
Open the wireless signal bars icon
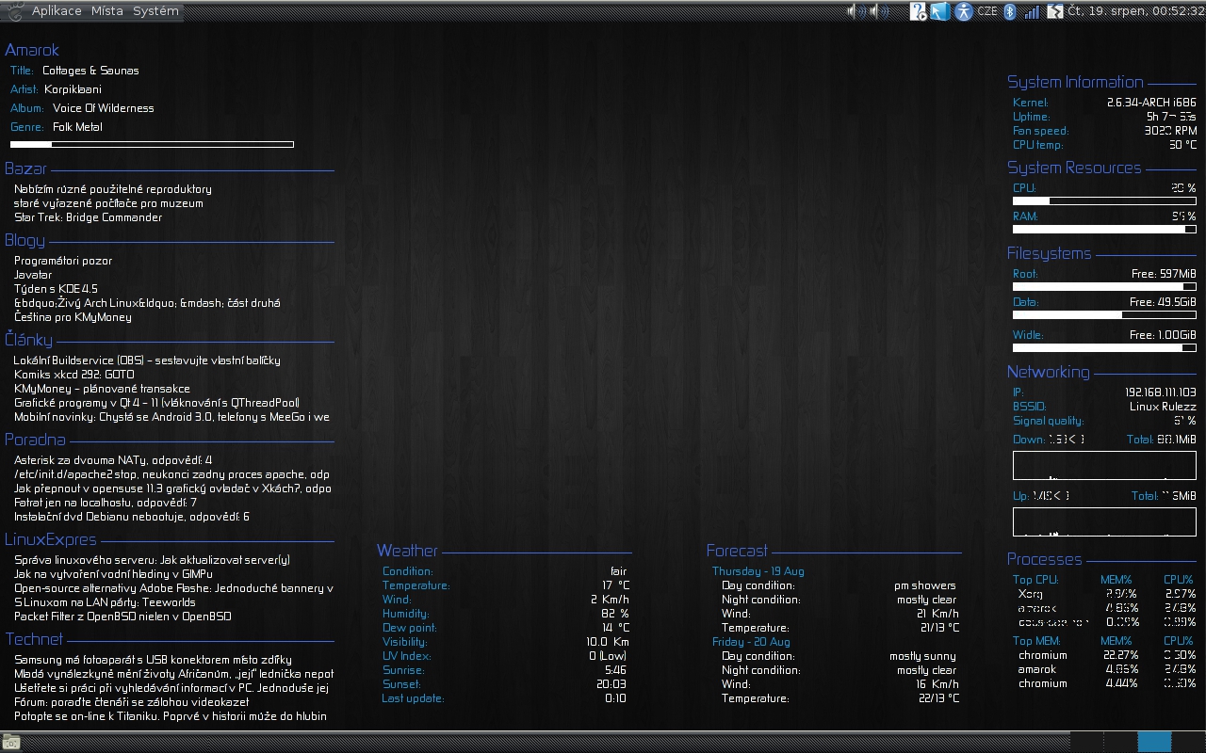click(x=1033, y=11)
